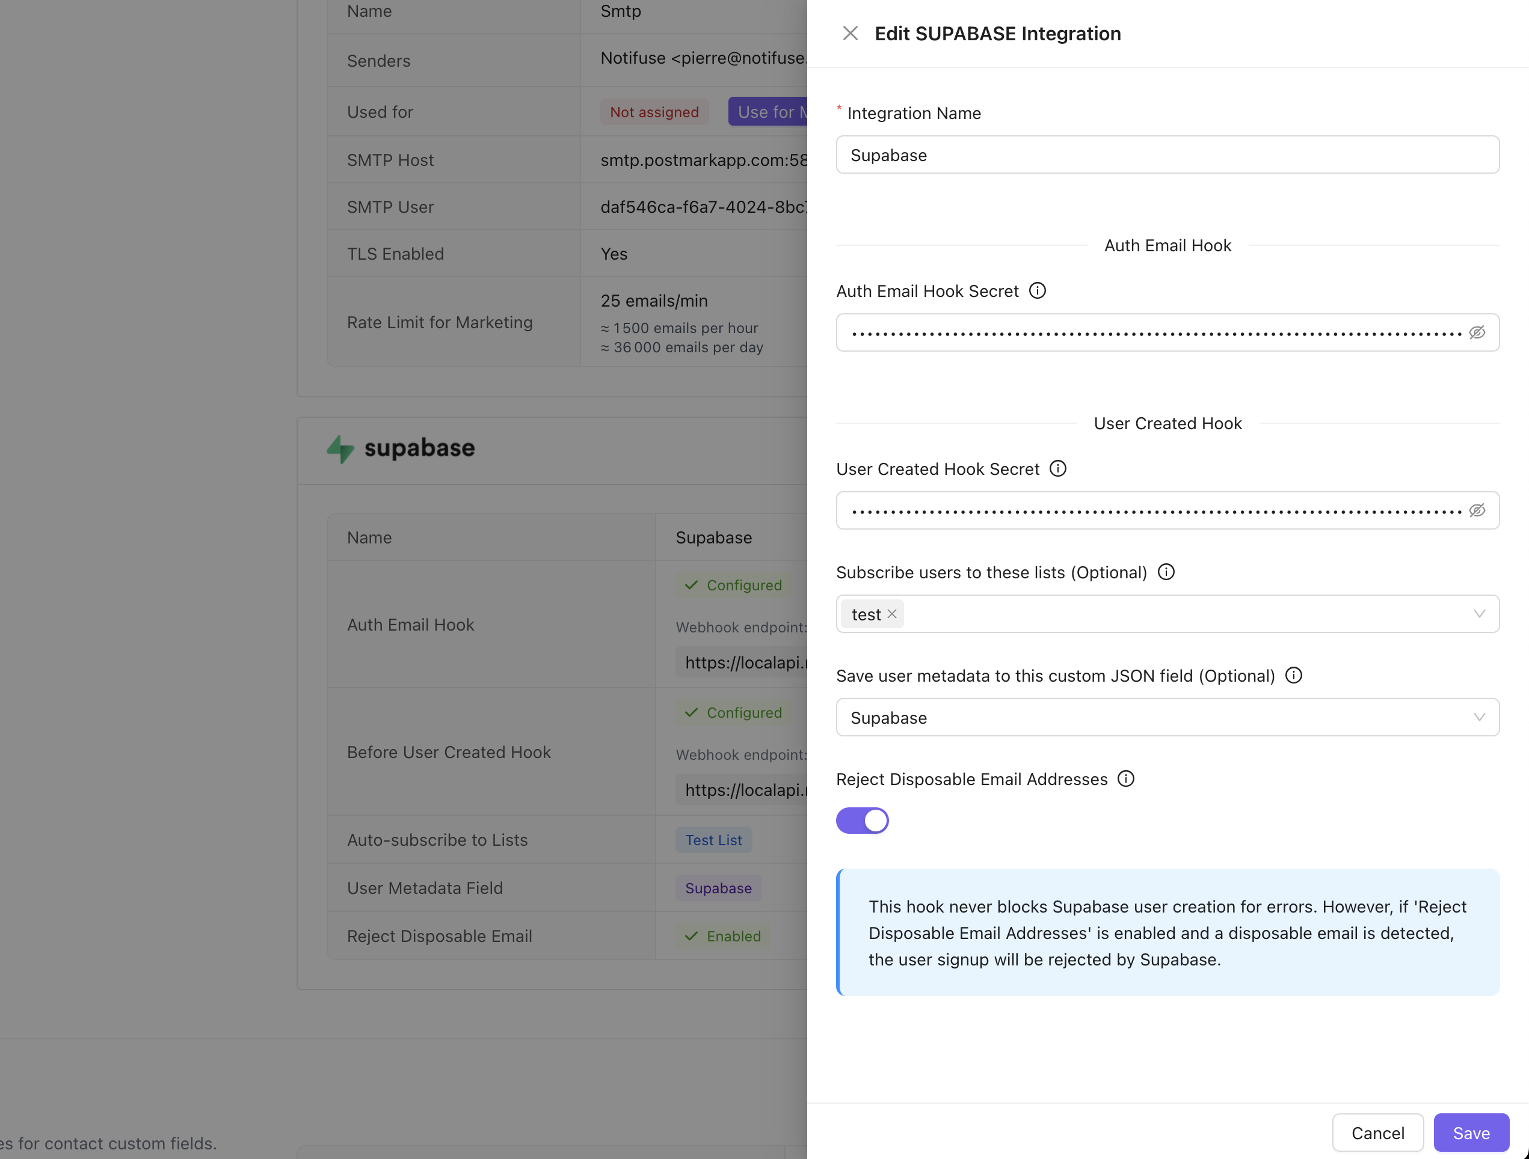This screenshot has width=1529, height=1159.
Task: Close the Edit SUPABASE Integration drawer
Action: pos(850,32)
